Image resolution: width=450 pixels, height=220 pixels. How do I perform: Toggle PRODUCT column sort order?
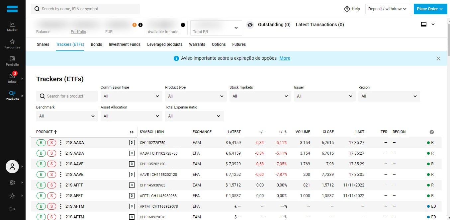click(46, 132)
